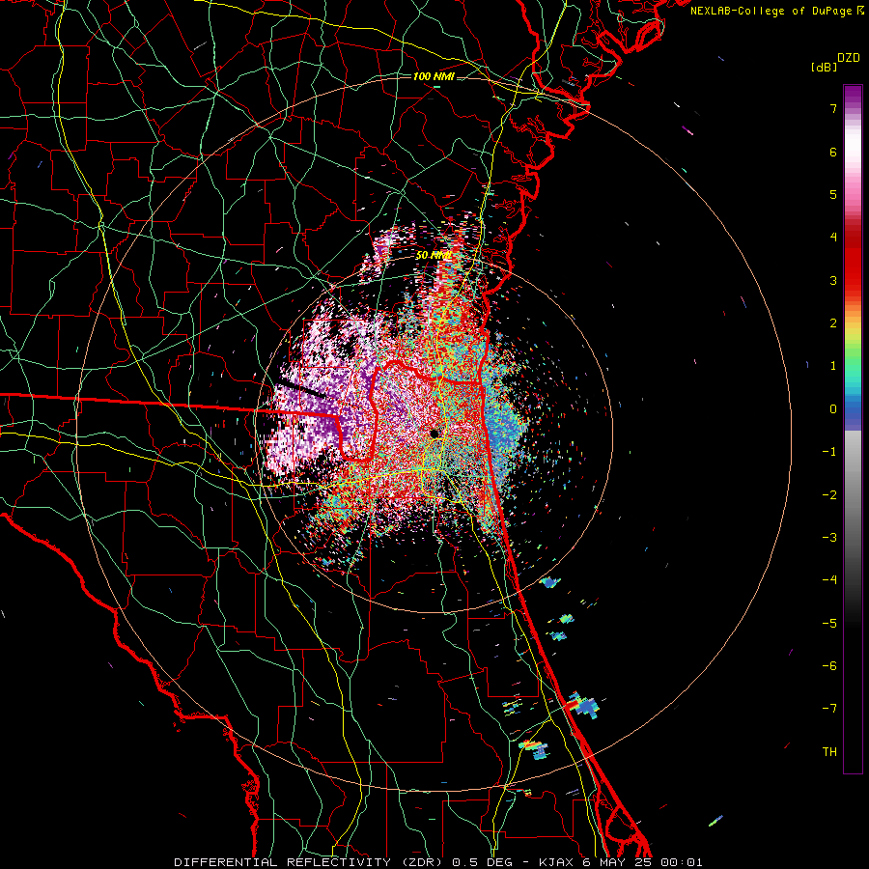Select the -3 tick on the color scale
Screen dimensions: 869x869
tap(829, 537)
